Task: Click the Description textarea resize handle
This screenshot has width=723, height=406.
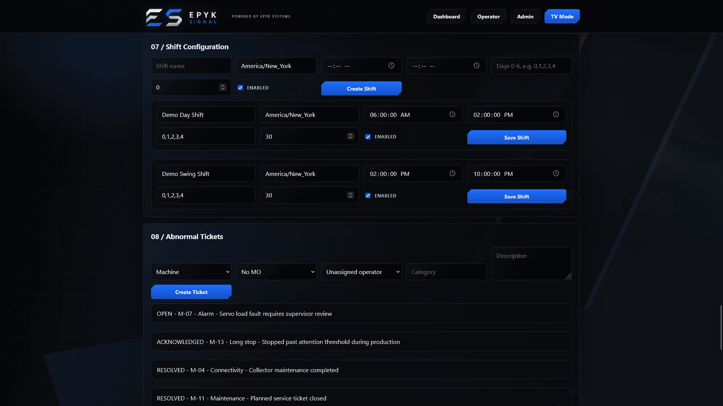Action: (569, 277)
